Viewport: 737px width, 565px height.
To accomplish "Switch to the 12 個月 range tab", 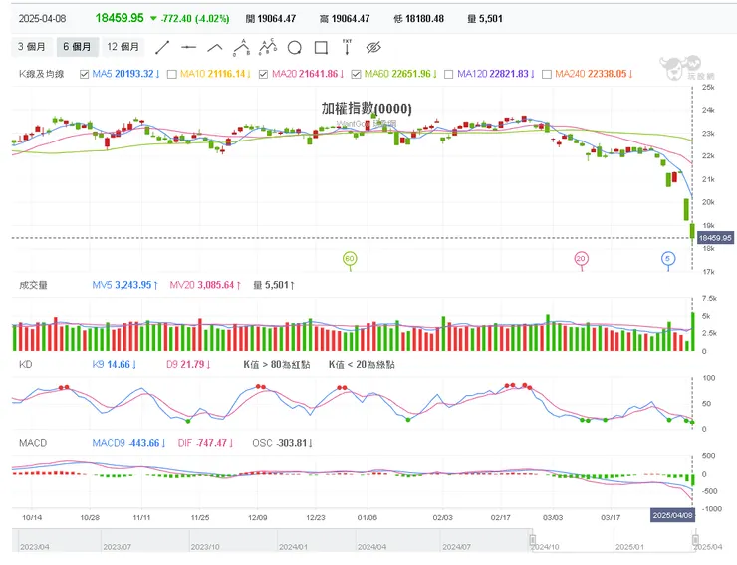I will (x=123, y=47).
